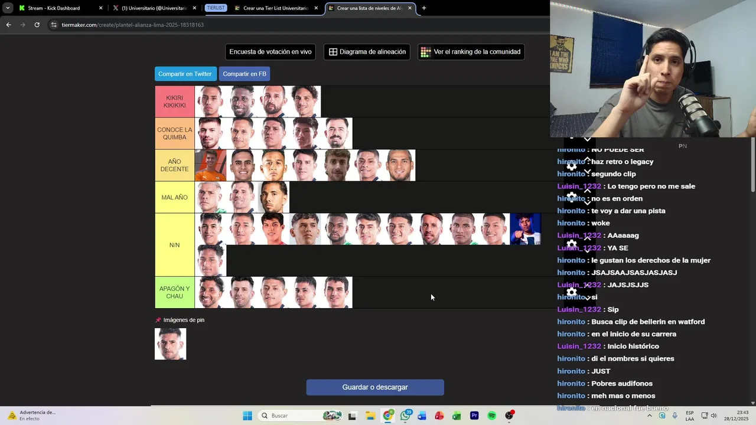Viewport: 756px width, 425px height.
Task: Open Ver el ranking de la comunidad
Action: [x=471, y=52]
